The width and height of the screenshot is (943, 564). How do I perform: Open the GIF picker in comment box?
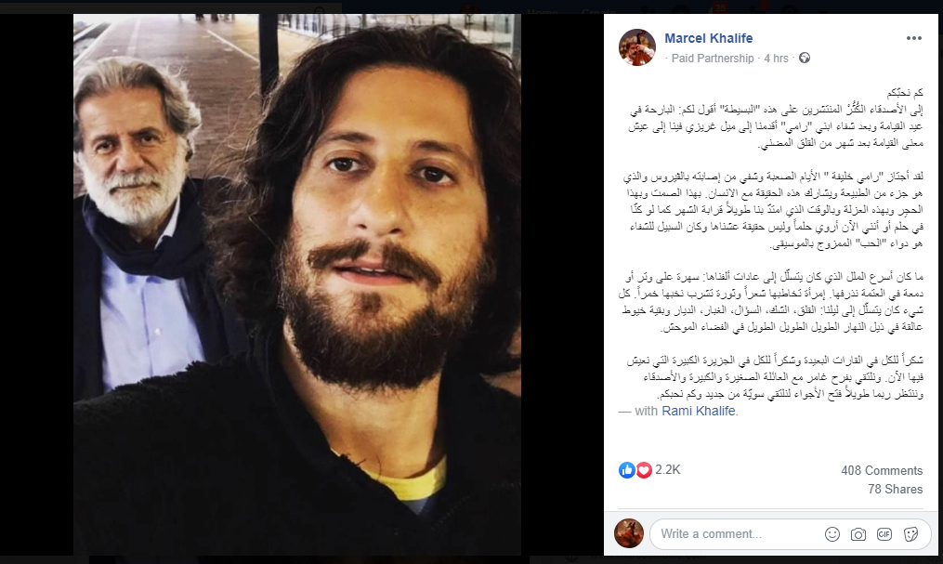[884, 534]
